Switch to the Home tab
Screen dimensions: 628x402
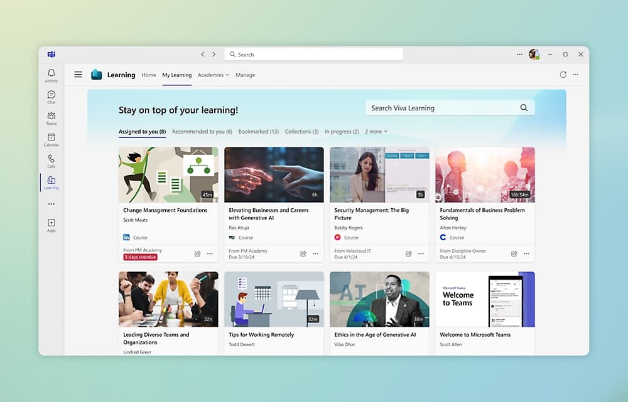pyautogui.click(x=149, y=75)
